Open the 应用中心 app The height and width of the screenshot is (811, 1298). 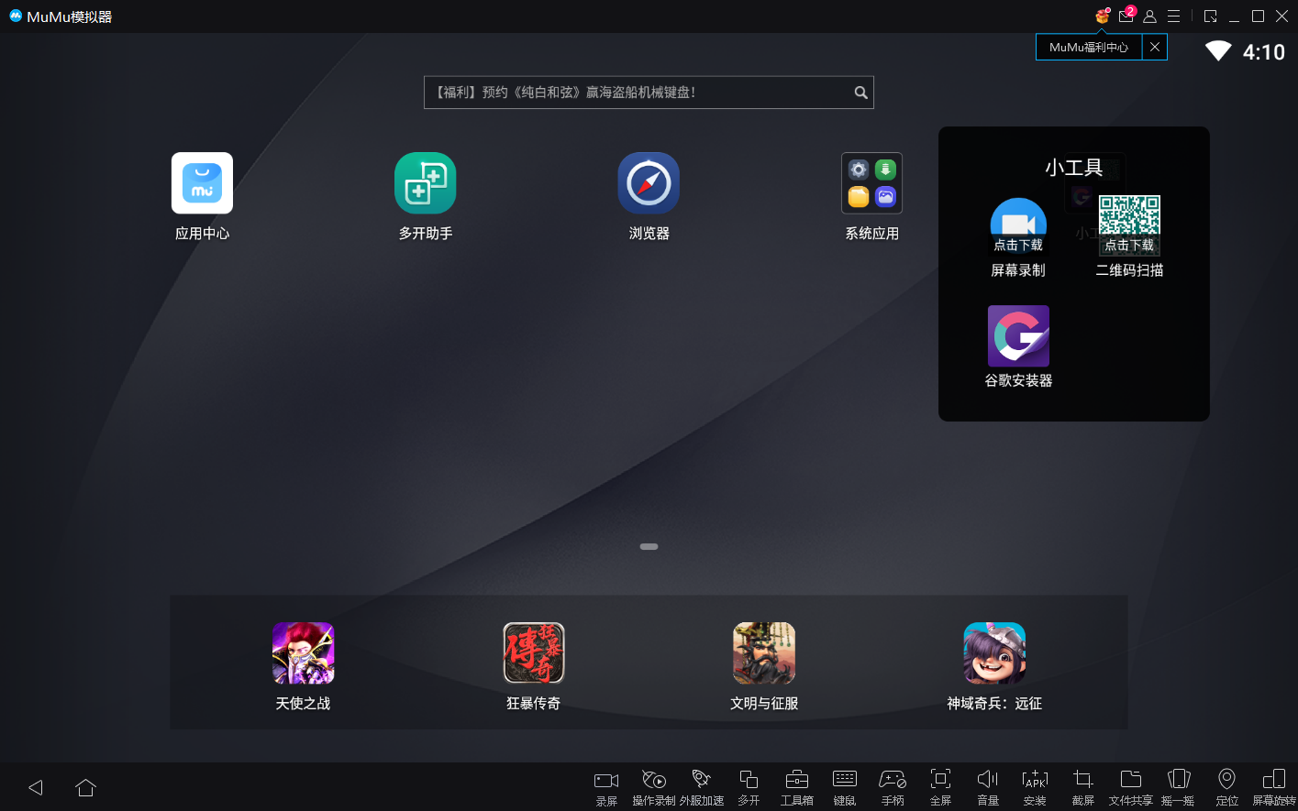202,183
